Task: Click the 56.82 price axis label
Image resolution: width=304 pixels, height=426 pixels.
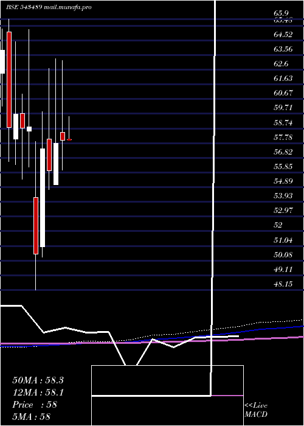Action: click(x=283, y=152)
